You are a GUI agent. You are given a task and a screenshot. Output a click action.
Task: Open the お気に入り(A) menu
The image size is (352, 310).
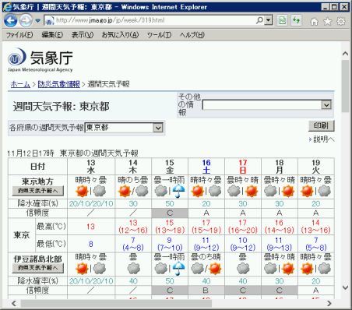121,35
